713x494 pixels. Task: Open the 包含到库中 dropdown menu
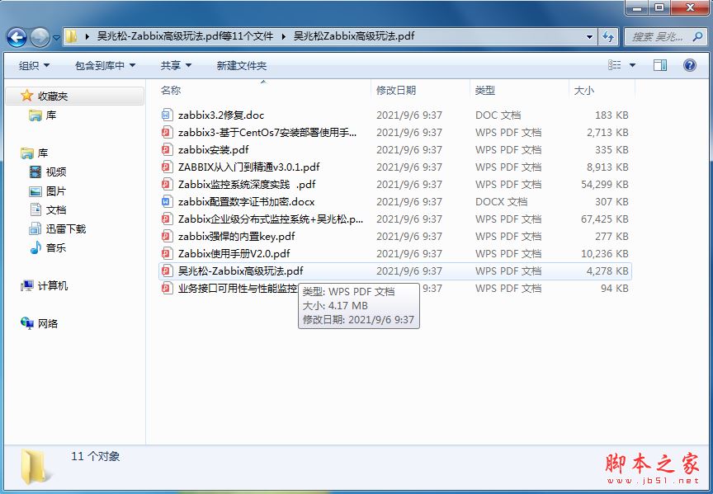click(105, 65)
